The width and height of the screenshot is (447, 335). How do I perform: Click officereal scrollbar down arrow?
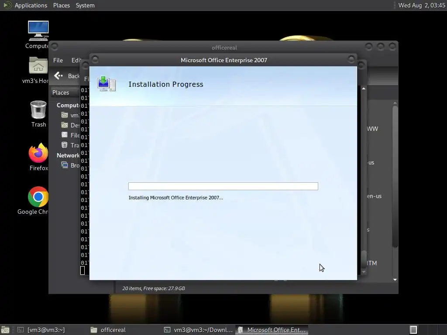pyautogui.click(x=395, y=280)
